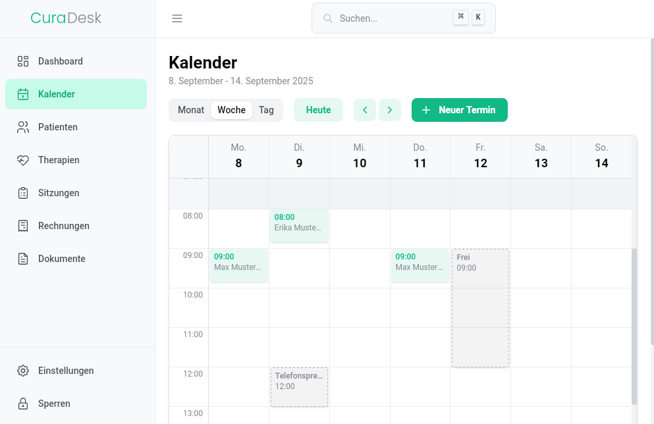The height and width of the screenshot is (424, 654).
Task: Select the Woche view toggle
Action: coord(231,110)
